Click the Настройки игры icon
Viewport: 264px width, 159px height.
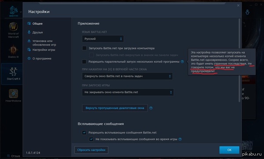pyautogui.click(x=29, y=50)
